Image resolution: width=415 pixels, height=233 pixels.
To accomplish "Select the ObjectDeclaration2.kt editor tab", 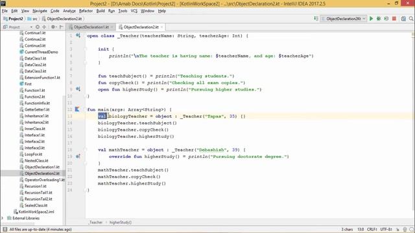I will (141, 27).
